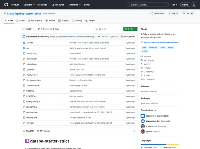View the 40 stars link
The image size is (200, 149).
pos(146,68)
